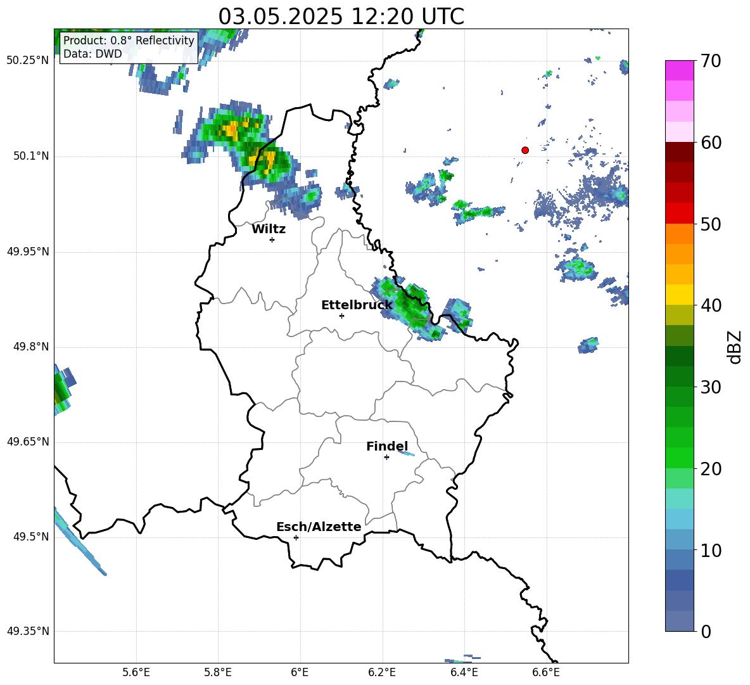Pick the bright green colorbar segment at 20
The image size is (750, 685).
(679, 458)
